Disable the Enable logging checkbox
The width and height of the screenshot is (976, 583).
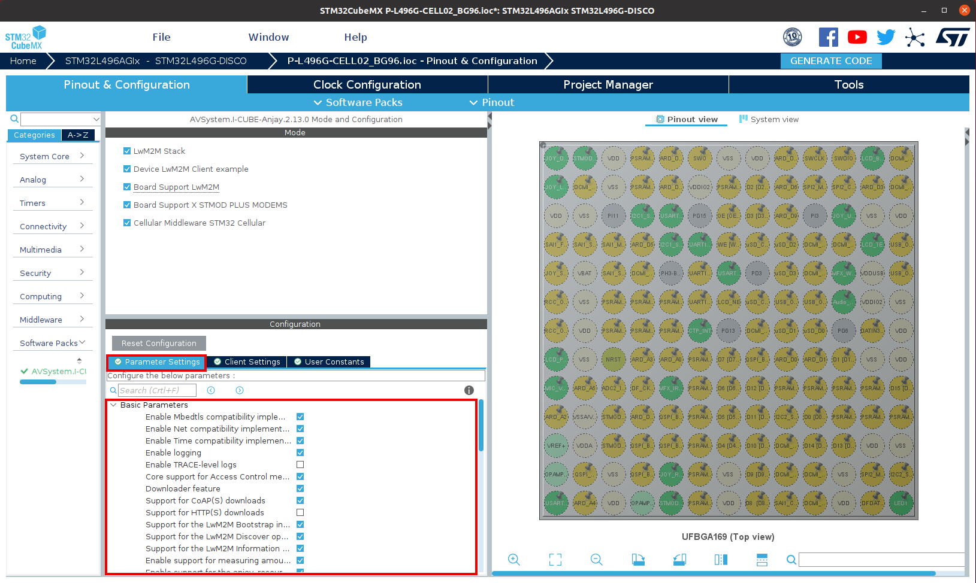point(300,453)
